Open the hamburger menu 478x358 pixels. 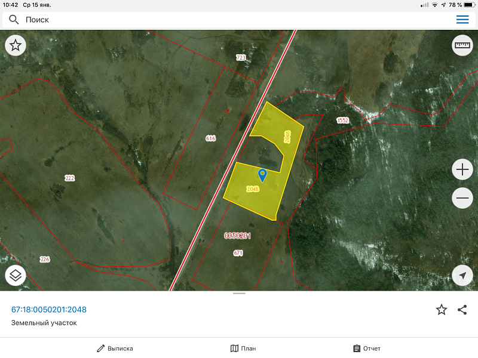462,20
